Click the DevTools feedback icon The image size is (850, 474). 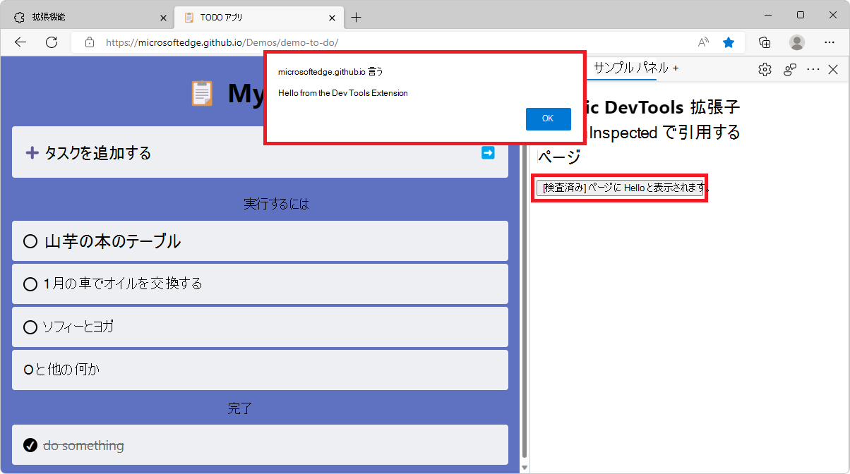(x=789, y=68)
